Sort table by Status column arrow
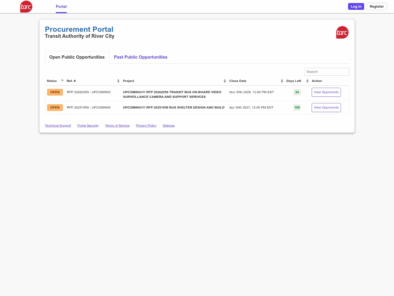The width and height of the screenshot is (394, 296). tap(62, 80)
